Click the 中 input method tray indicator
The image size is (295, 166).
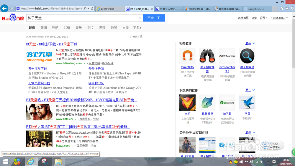[x=268, y=162]
